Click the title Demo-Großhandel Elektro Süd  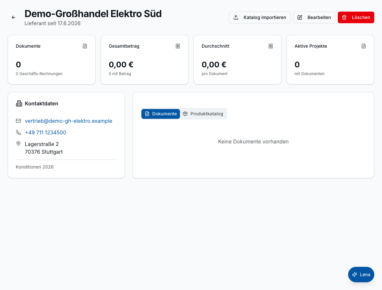(93, 14)
